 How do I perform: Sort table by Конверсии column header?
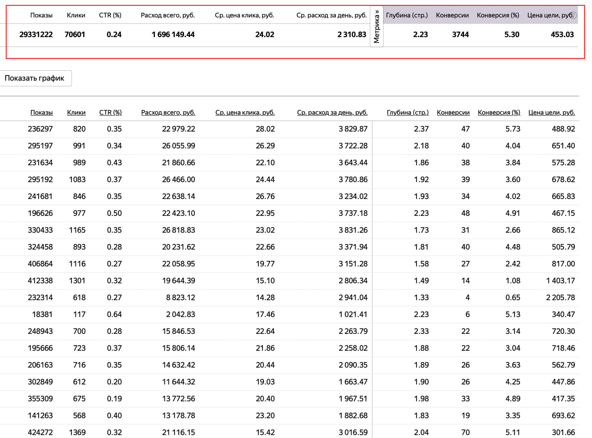click(453, 113)
